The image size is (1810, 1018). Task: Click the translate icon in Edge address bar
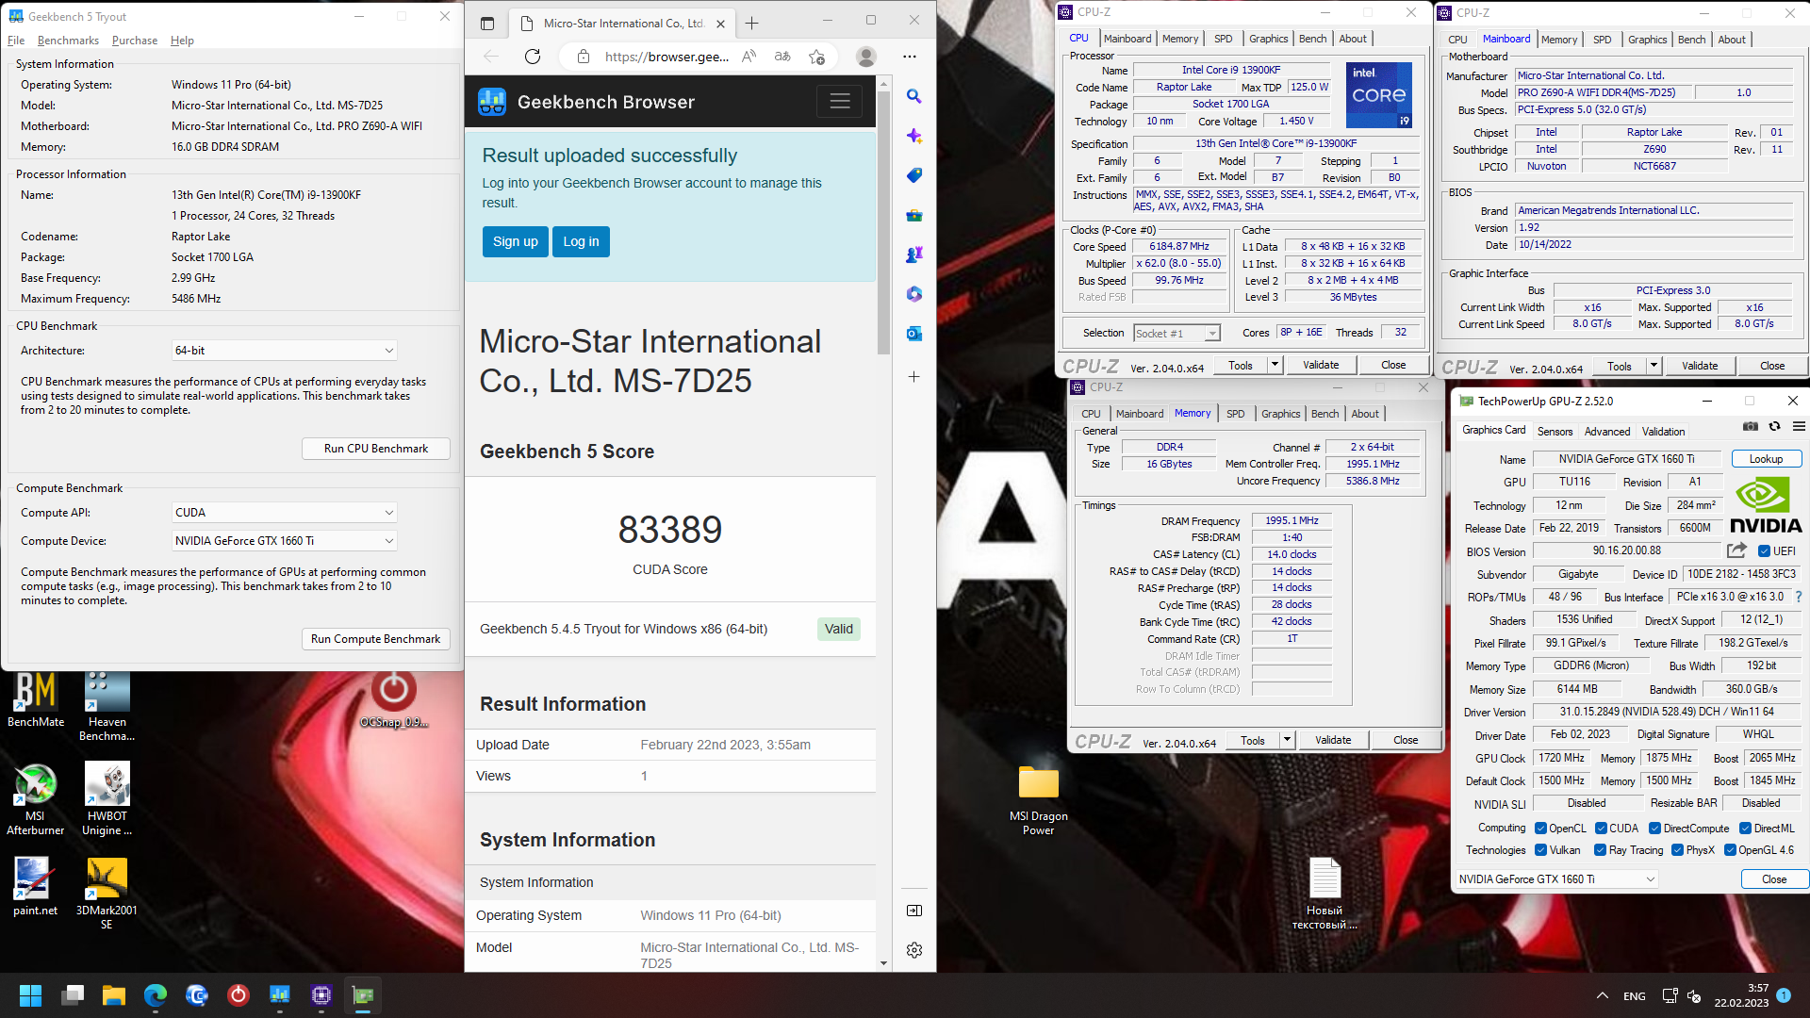782,57
